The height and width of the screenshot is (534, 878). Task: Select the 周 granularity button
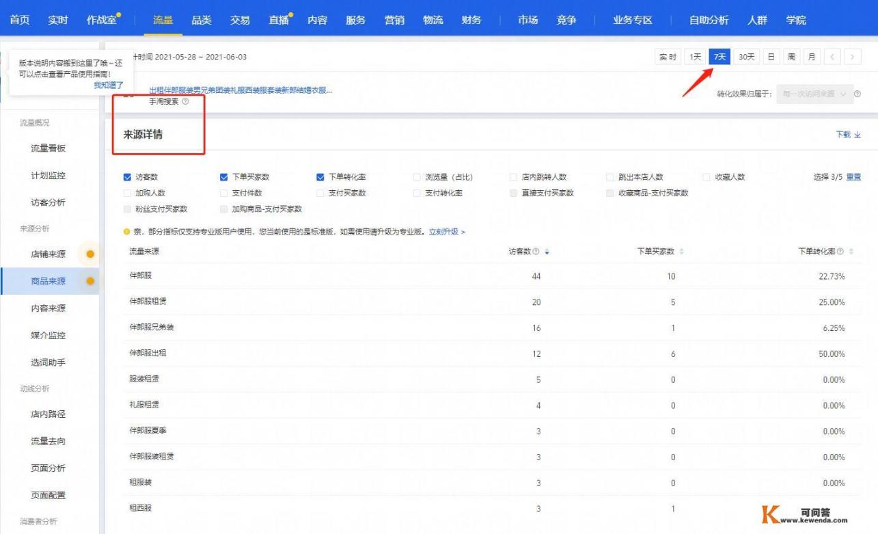coord(791,57)
